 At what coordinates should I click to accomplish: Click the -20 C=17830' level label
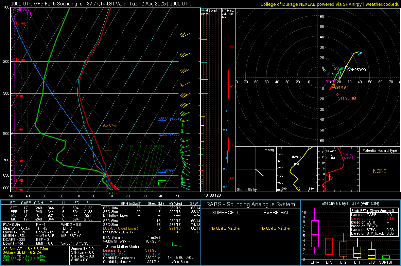(x=169, y=134)
